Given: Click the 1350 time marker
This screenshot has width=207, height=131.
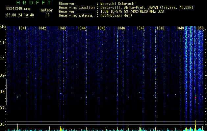Looking at the screenshot, I should (x=200, y=28).
